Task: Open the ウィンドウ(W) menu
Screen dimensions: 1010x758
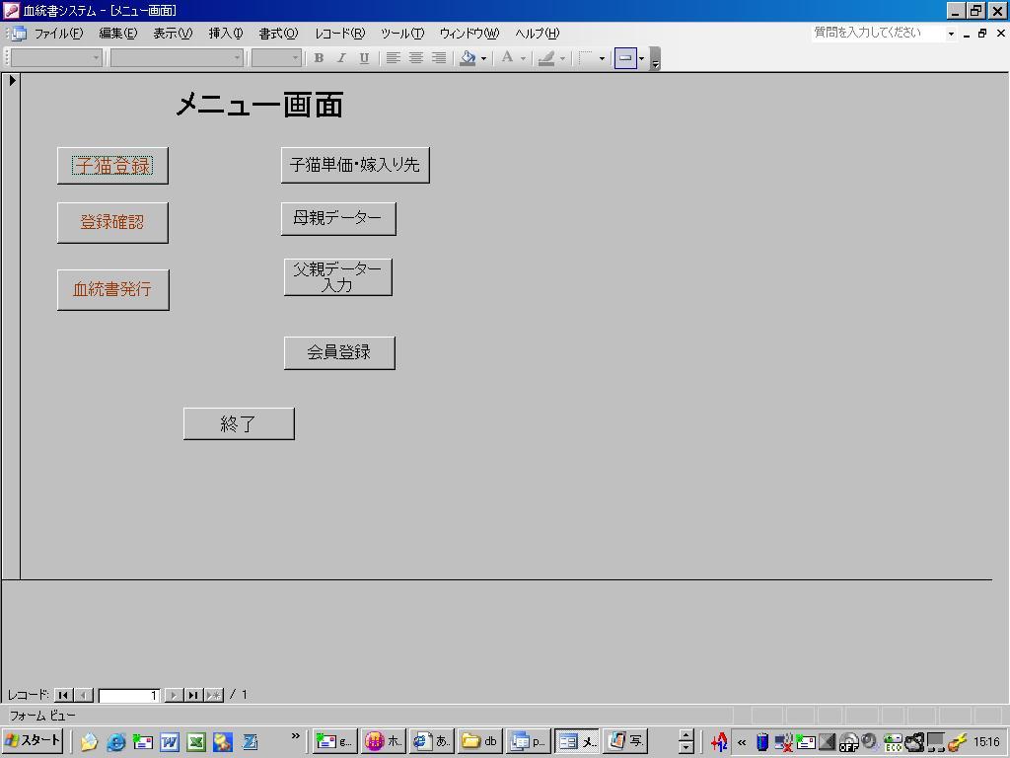Action: (469, 34)
